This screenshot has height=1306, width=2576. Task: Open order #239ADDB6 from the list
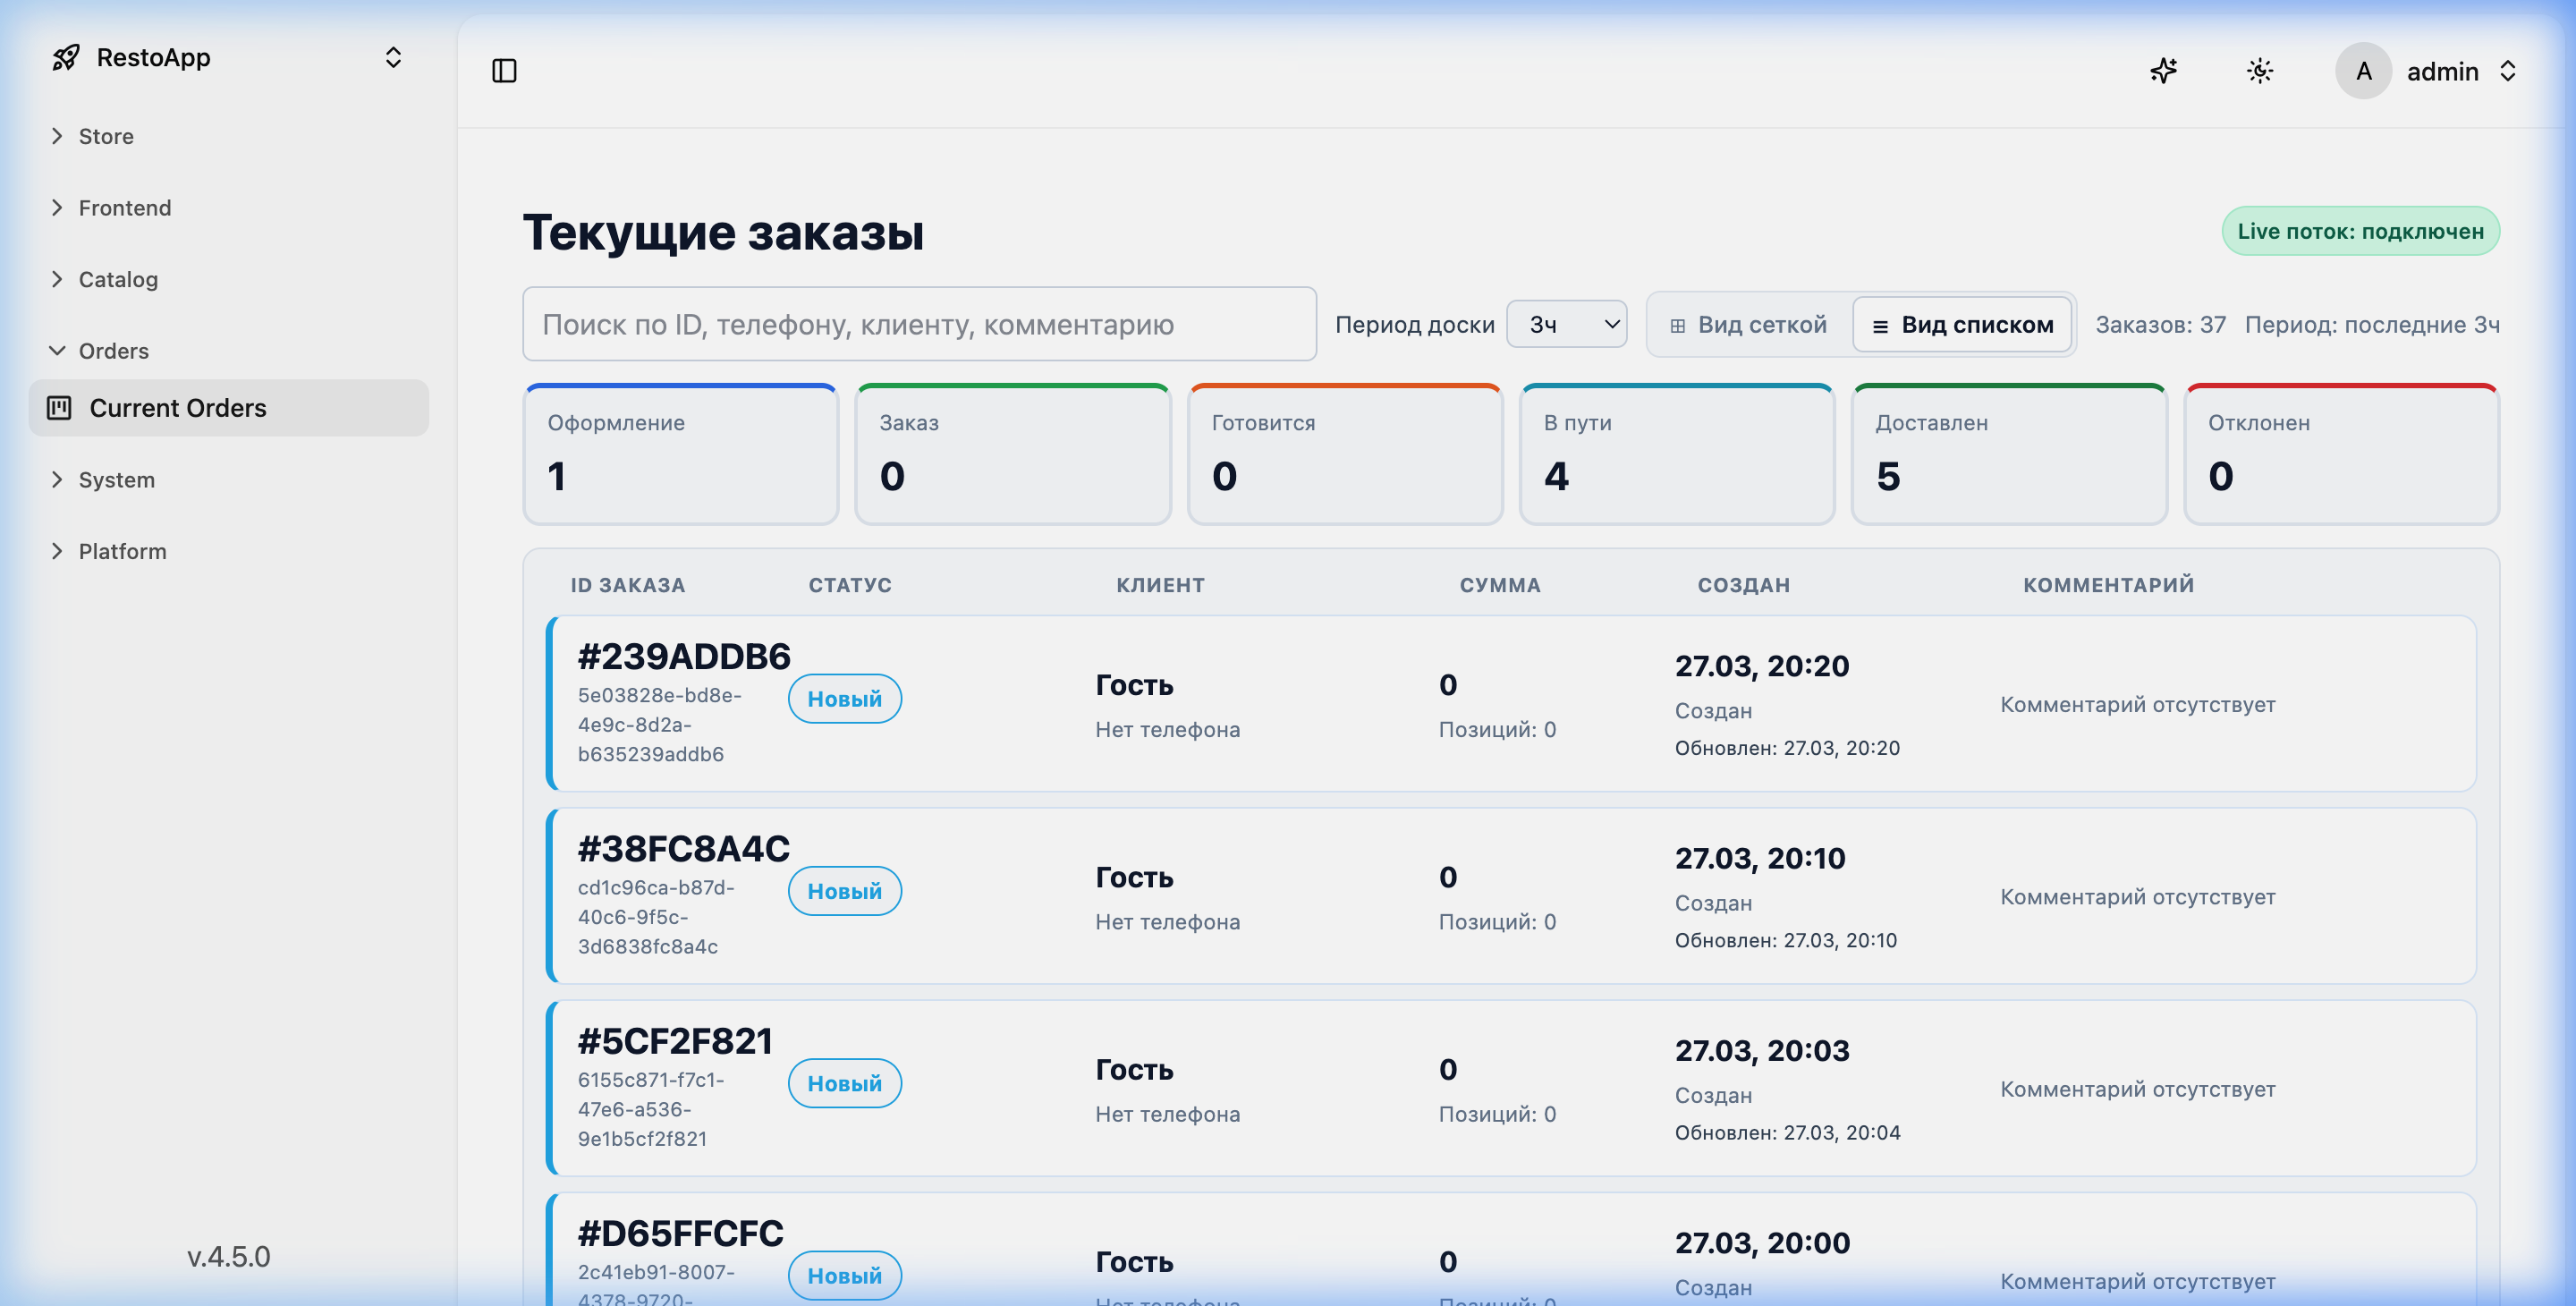pyautogui.click(x=683, y=657)
